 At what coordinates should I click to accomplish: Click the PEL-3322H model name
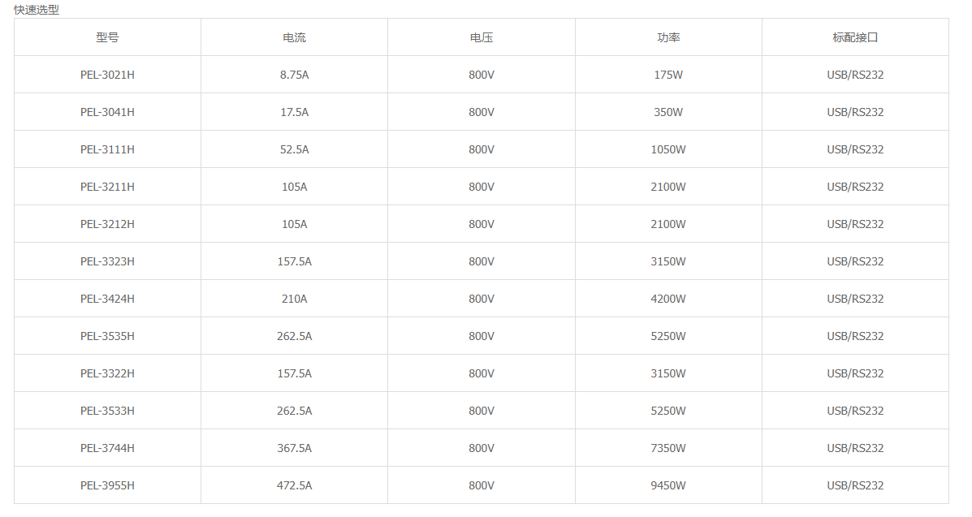pos(107,373)
